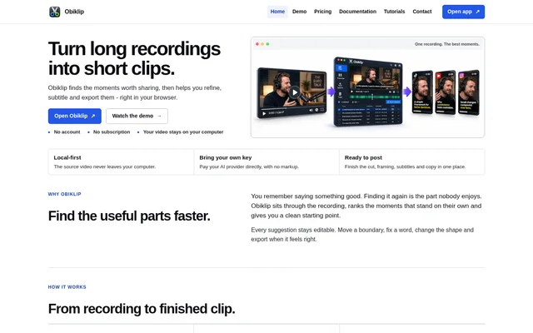Click the second purple arrow in the preview

click(407, 92)
